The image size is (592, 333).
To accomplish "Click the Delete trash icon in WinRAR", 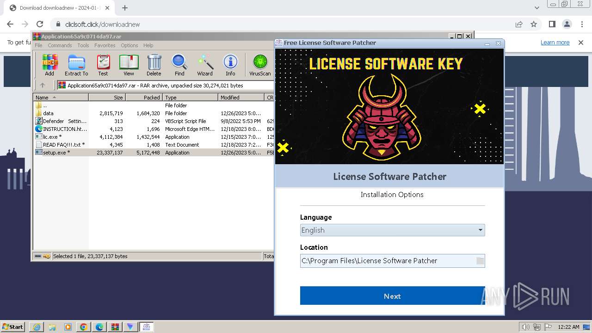I will [154, 65].
